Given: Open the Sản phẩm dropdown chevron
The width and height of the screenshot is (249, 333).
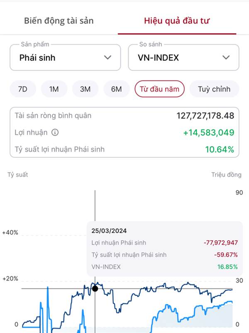Looking at the screenshot, I should (108, 57).
